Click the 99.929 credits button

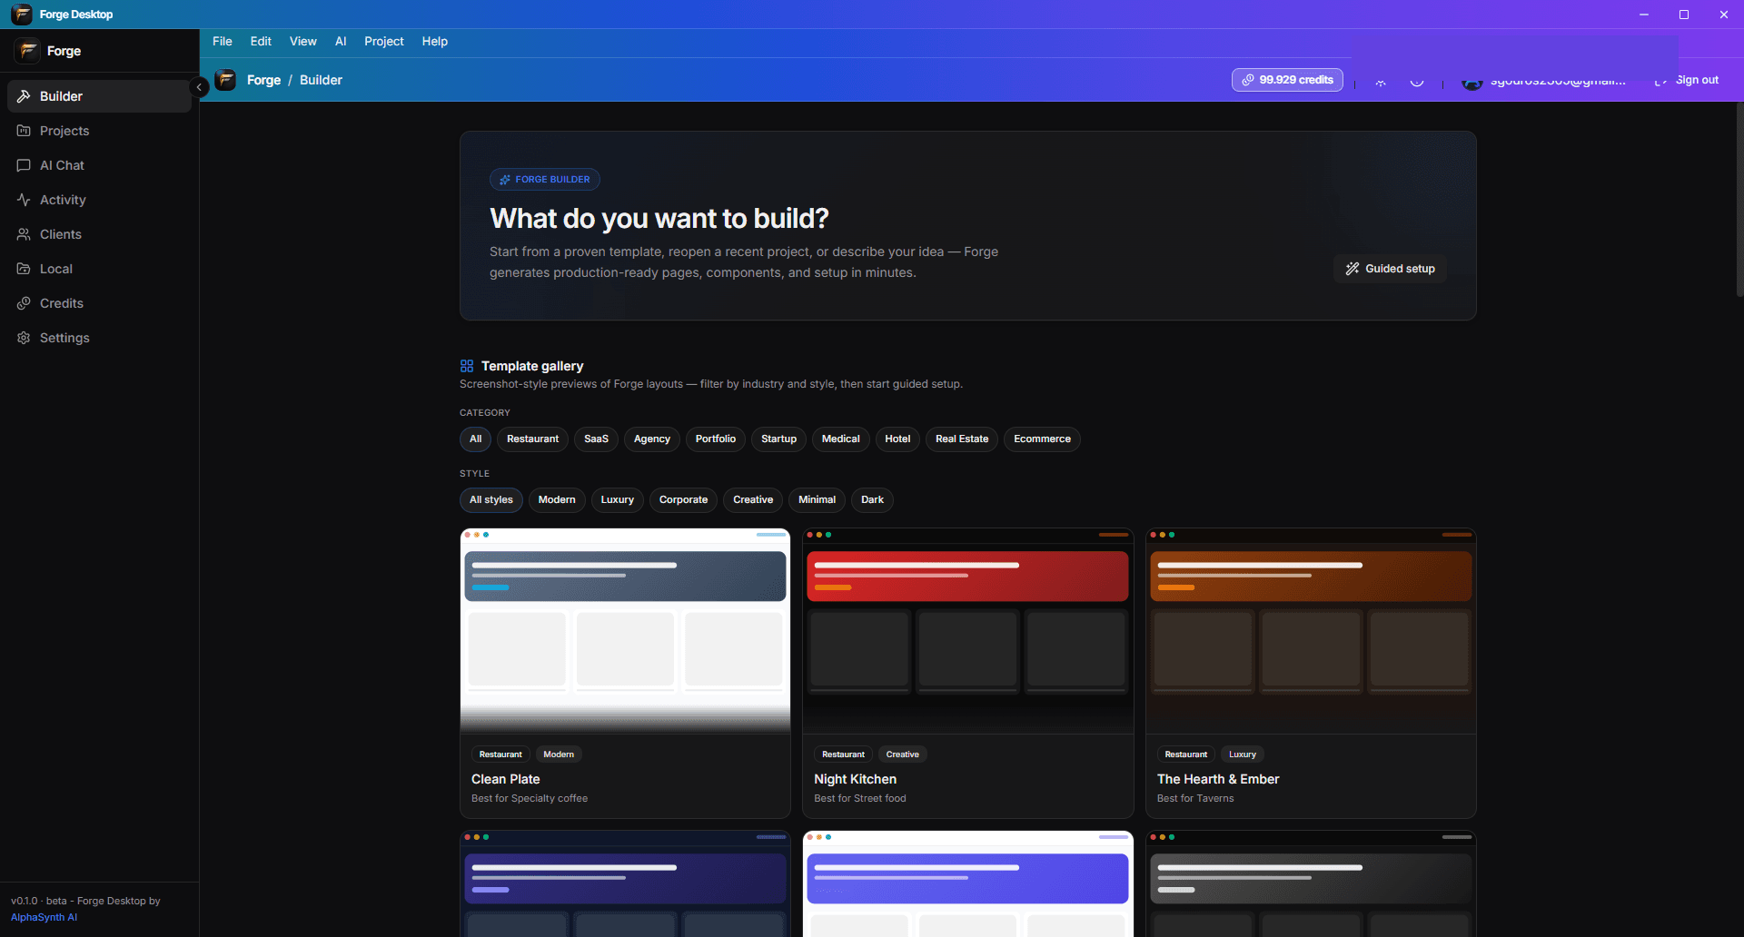[x=1287, y=80]
